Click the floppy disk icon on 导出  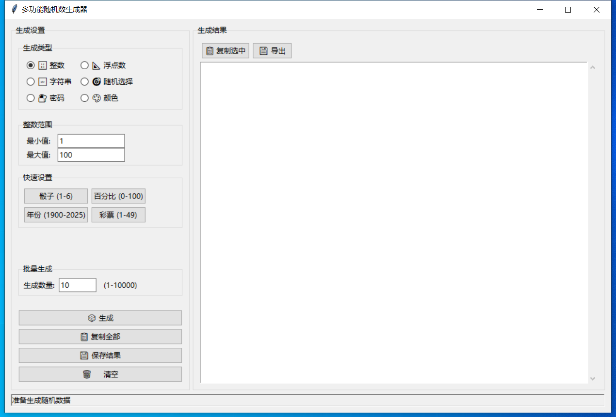click(x=263, y=51)
